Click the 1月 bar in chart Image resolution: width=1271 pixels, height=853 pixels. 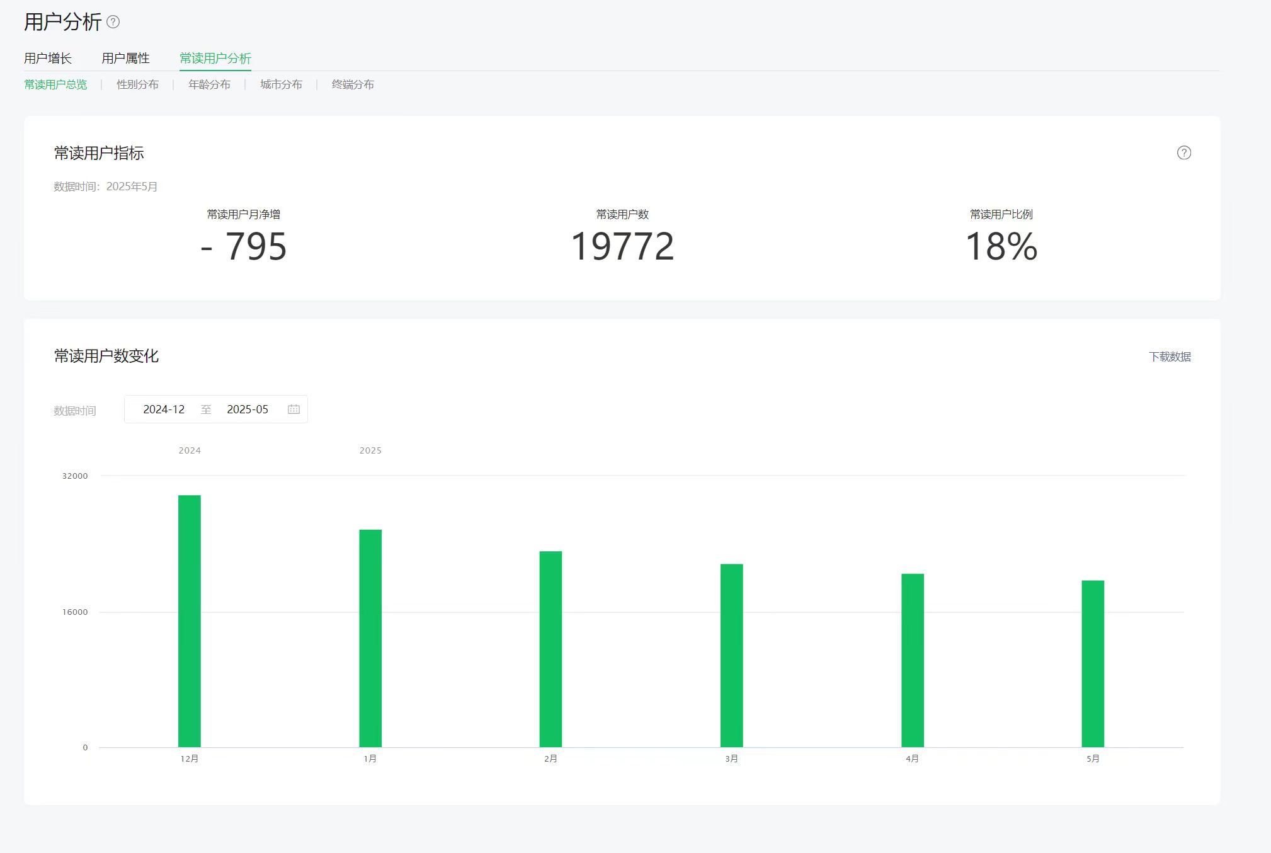point(370,638)
